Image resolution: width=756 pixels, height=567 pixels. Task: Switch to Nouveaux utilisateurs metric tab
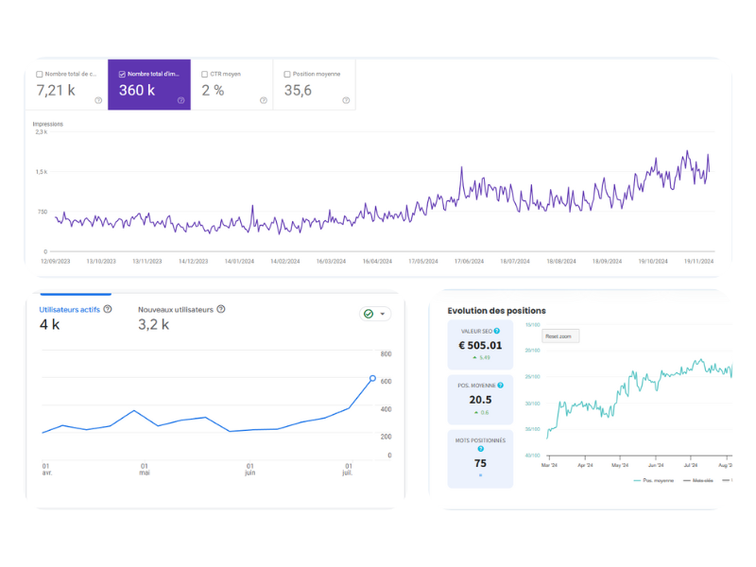point(176,309)
